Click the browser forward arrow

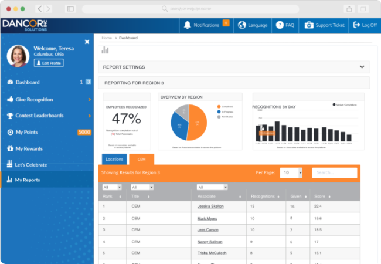(x=48, y=9)
